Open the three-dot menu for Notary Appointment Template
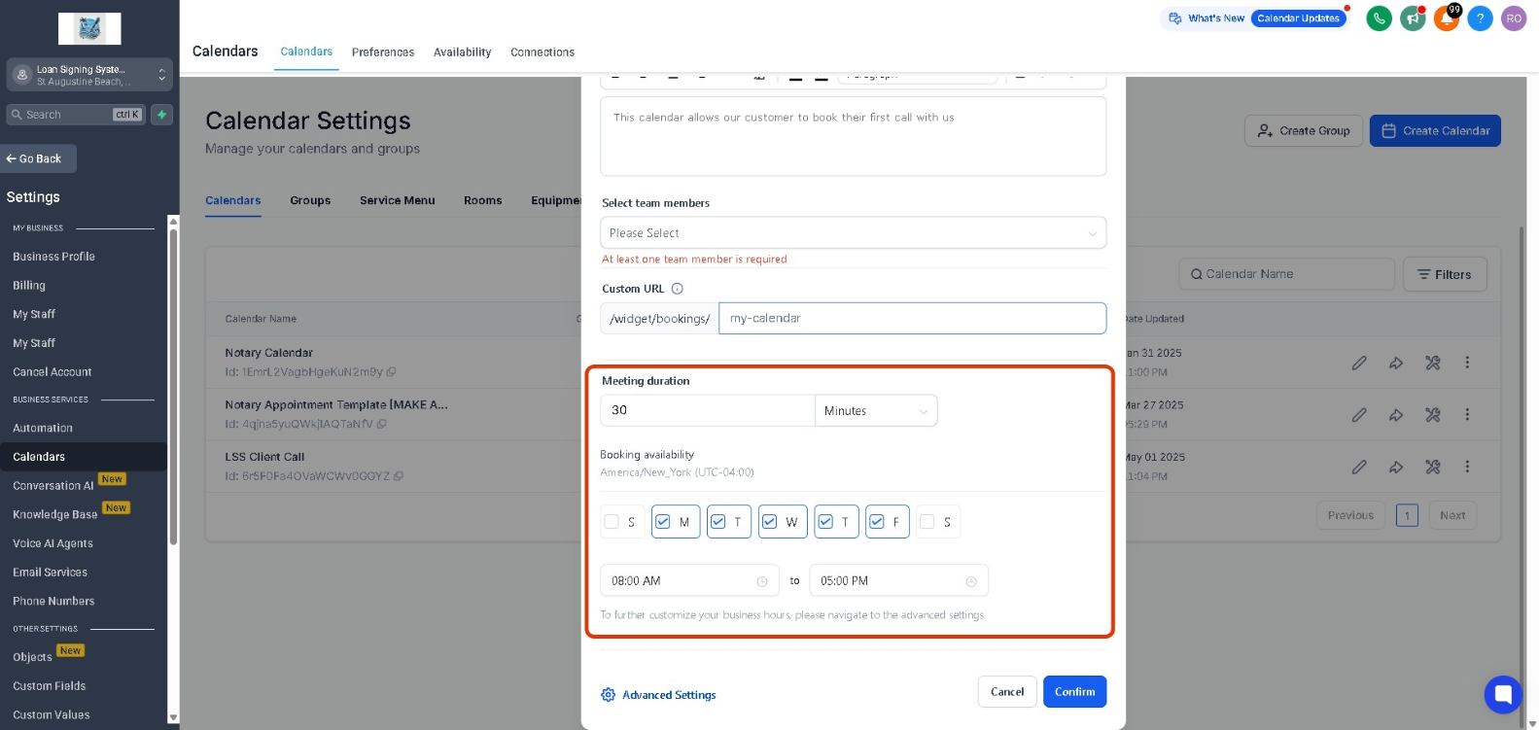 tap(1467, 415)
